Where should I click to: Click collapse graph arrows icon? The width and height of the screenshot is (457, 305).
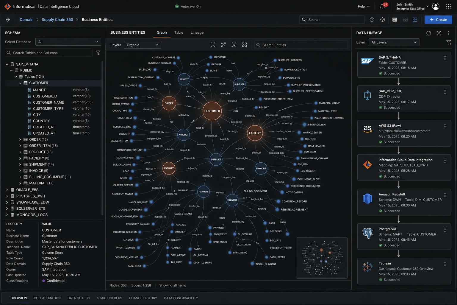tap(234, 45)
